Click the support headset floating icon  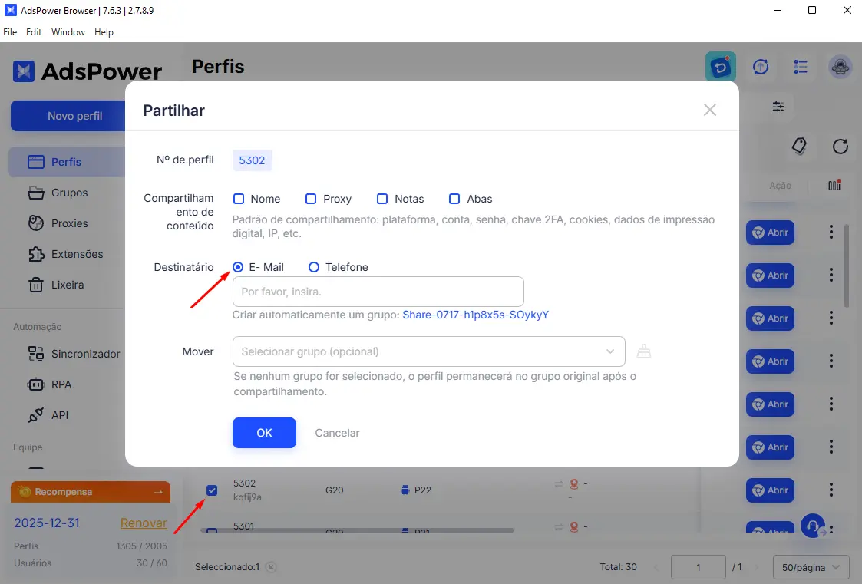813,525
